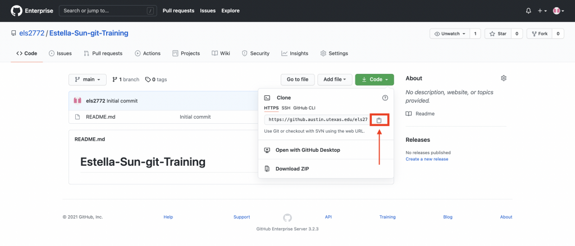The width and height of the screenshot is (575, 246).
Task: Switch to the Projects tab
Action: pos(186,53)
